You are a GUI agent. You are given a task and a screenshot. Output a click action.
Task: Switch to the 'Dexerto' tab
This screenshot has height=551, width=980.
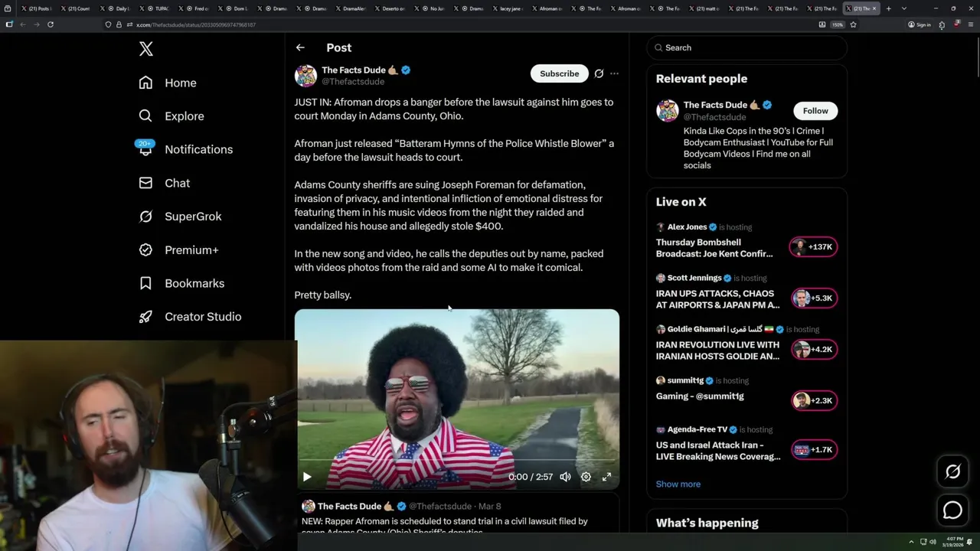pos(392,8)
